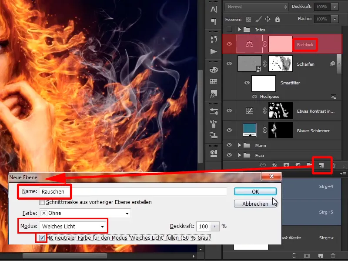Image resolution: width=348 pixels, height=261 pixels.
Task: Toggle Hochpass filter visibility eye
Action: click(254, 97)
